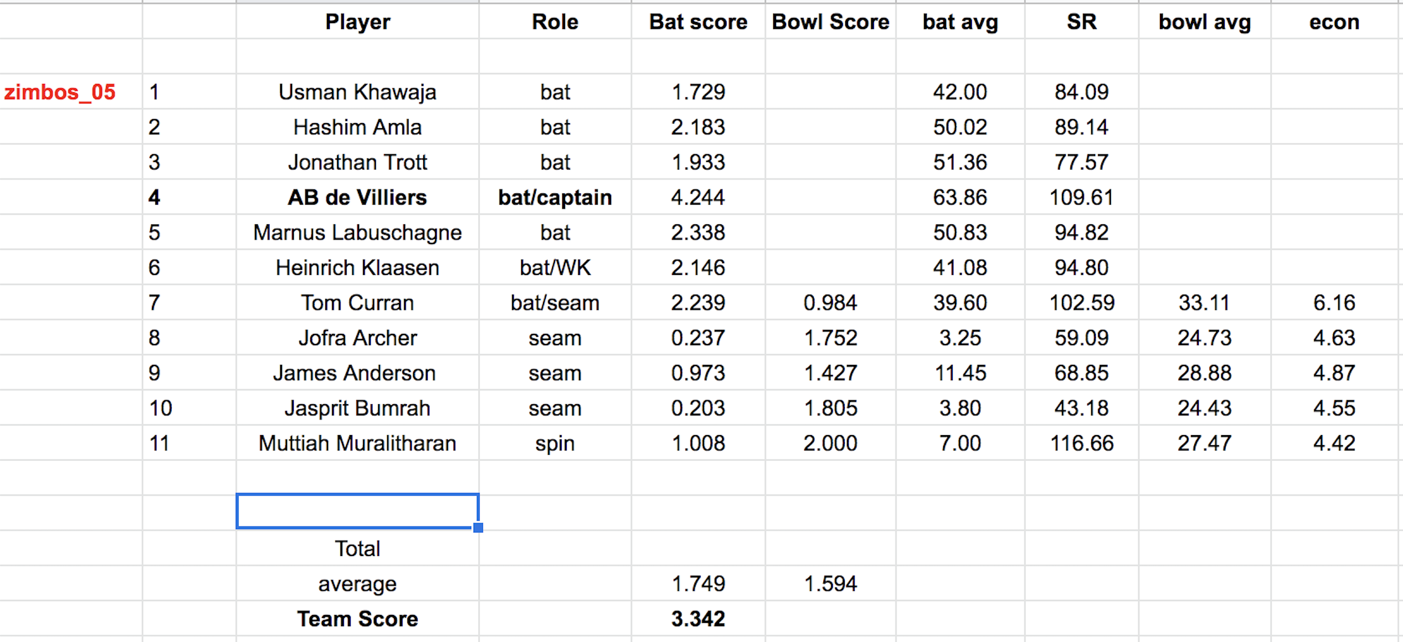Image resolution: width=1403 pixels, height=642 pixels.
Task: Select bat score 1.729 cell
Action: tap(698, 92)
